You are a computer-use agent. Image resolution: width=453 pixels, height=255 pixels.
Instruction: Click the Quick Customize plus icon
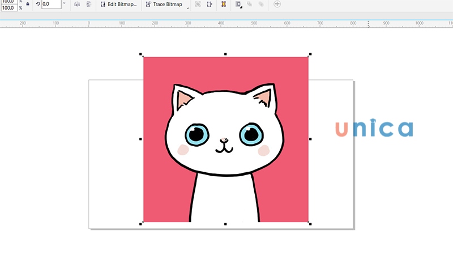pos(277,4)
